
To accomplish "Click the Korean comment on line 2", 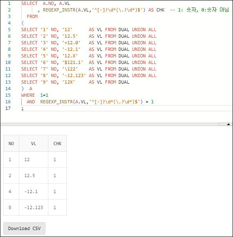I will (x=199, y=10).
